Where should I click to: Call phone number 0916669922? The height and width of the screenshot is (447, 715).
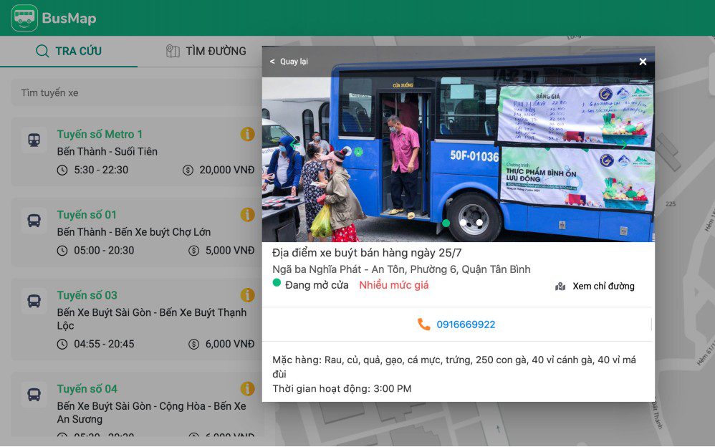[x=466, y=325]
